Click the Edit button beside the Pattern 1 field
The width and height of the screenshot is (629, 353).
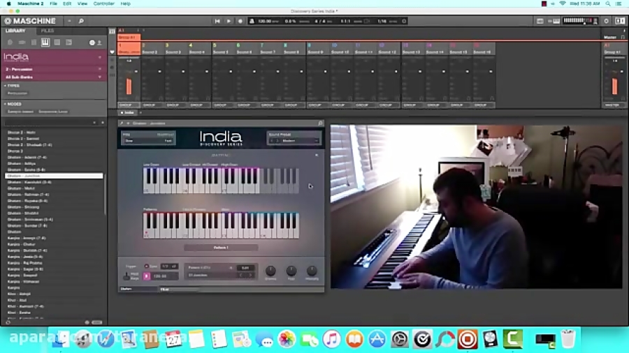[x=245, y=268]
